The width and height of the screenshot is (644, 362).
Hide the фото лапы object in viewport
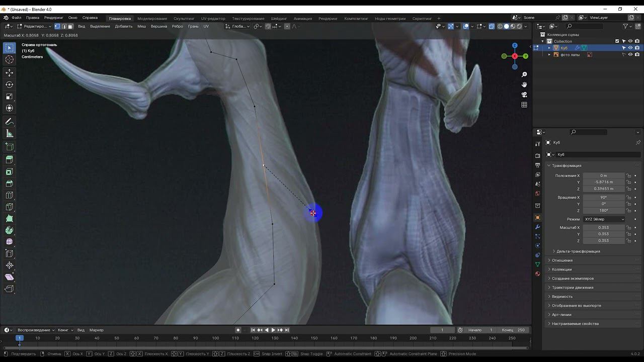[x=630, y=55]
